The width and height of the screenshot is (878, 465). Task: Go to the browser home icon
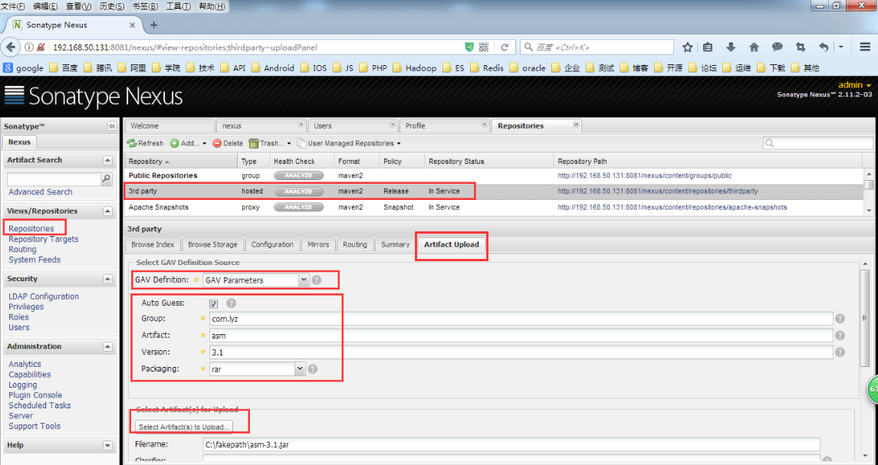[x=754, y=47]
